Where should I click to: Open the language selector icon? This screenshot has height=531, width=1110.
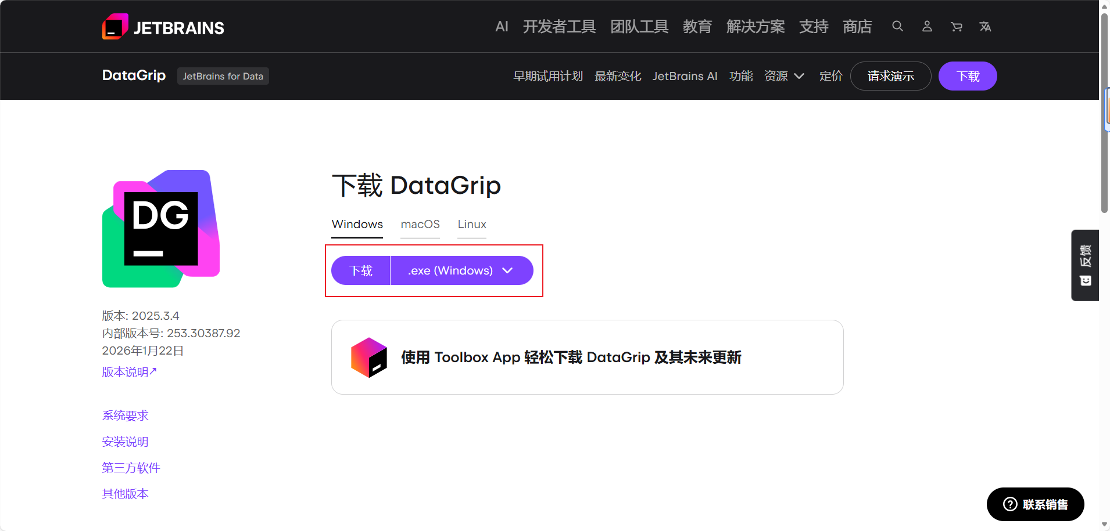[x=985, y=27]
